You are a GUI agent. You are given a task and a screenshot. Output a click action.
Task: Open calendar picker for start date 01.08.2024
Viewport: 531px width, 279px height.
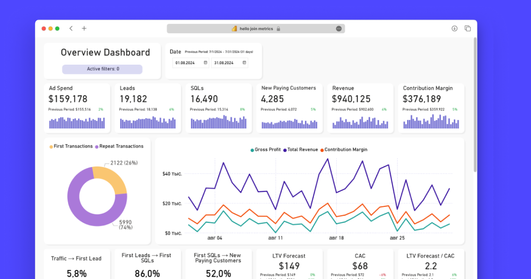click(x=206, y=63)
